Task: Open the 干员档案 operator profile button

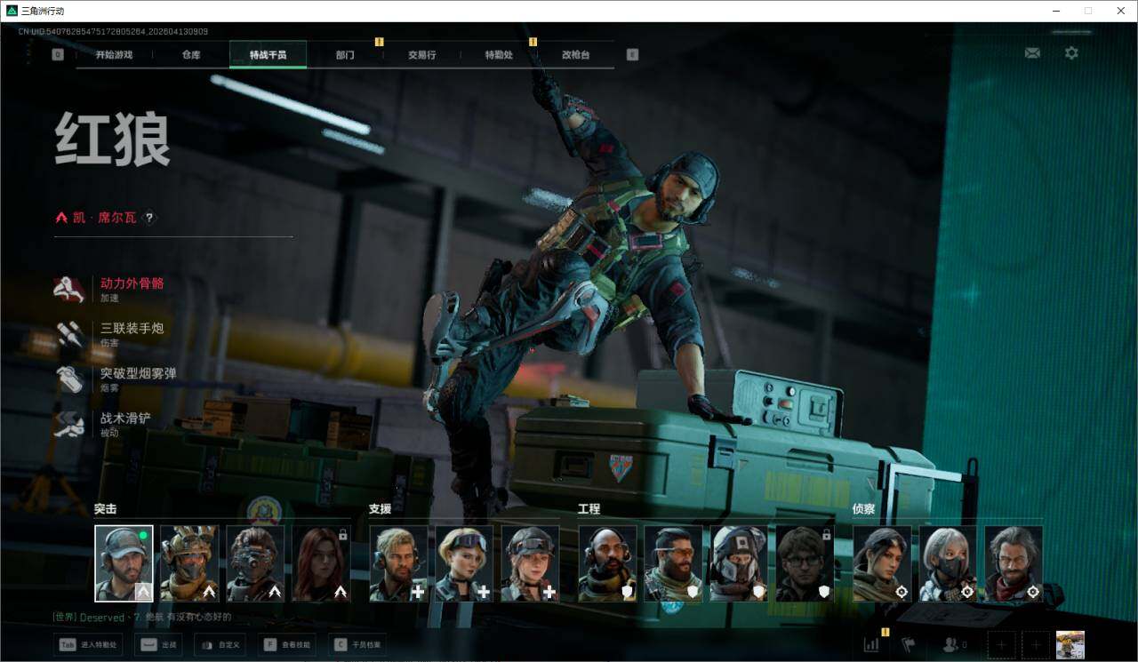Action: pyautogui.click(x=357, y=644)
